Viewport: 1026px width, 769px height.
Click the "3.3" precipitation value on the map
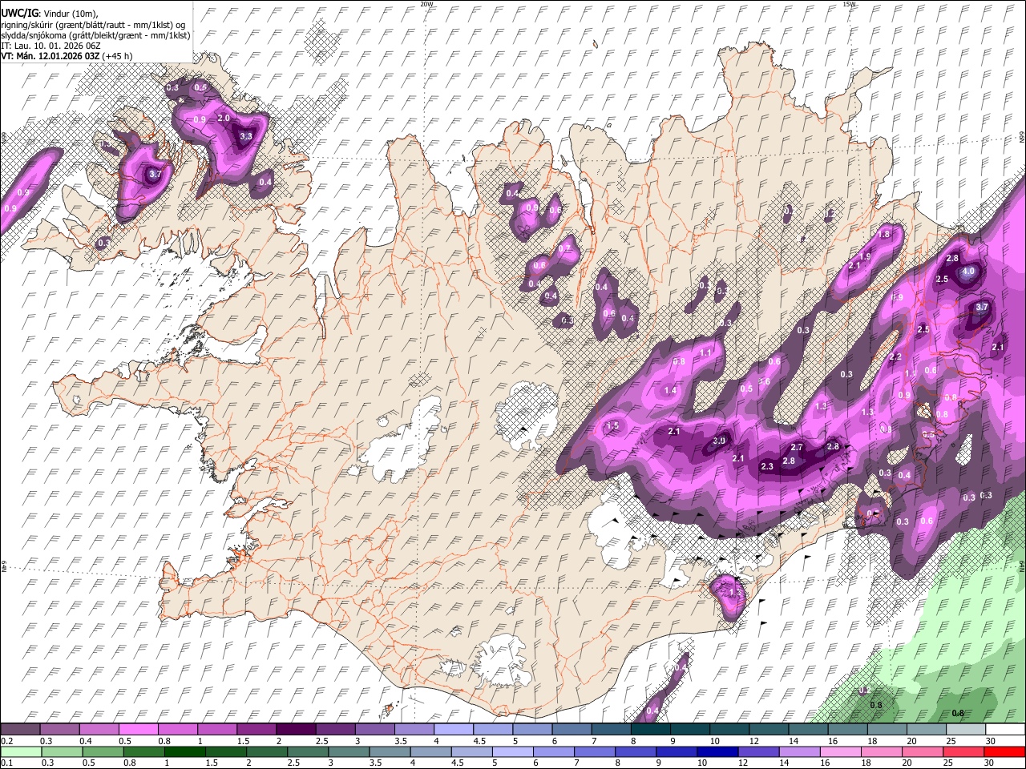point(246,136)
